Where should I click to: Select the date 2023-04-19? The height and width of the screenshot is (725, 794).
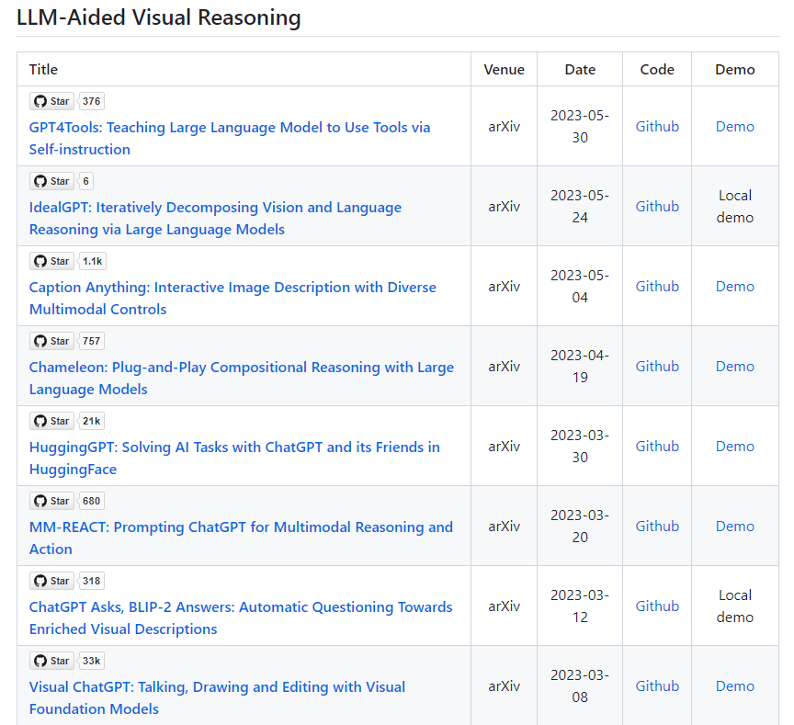tap(580, 367)
